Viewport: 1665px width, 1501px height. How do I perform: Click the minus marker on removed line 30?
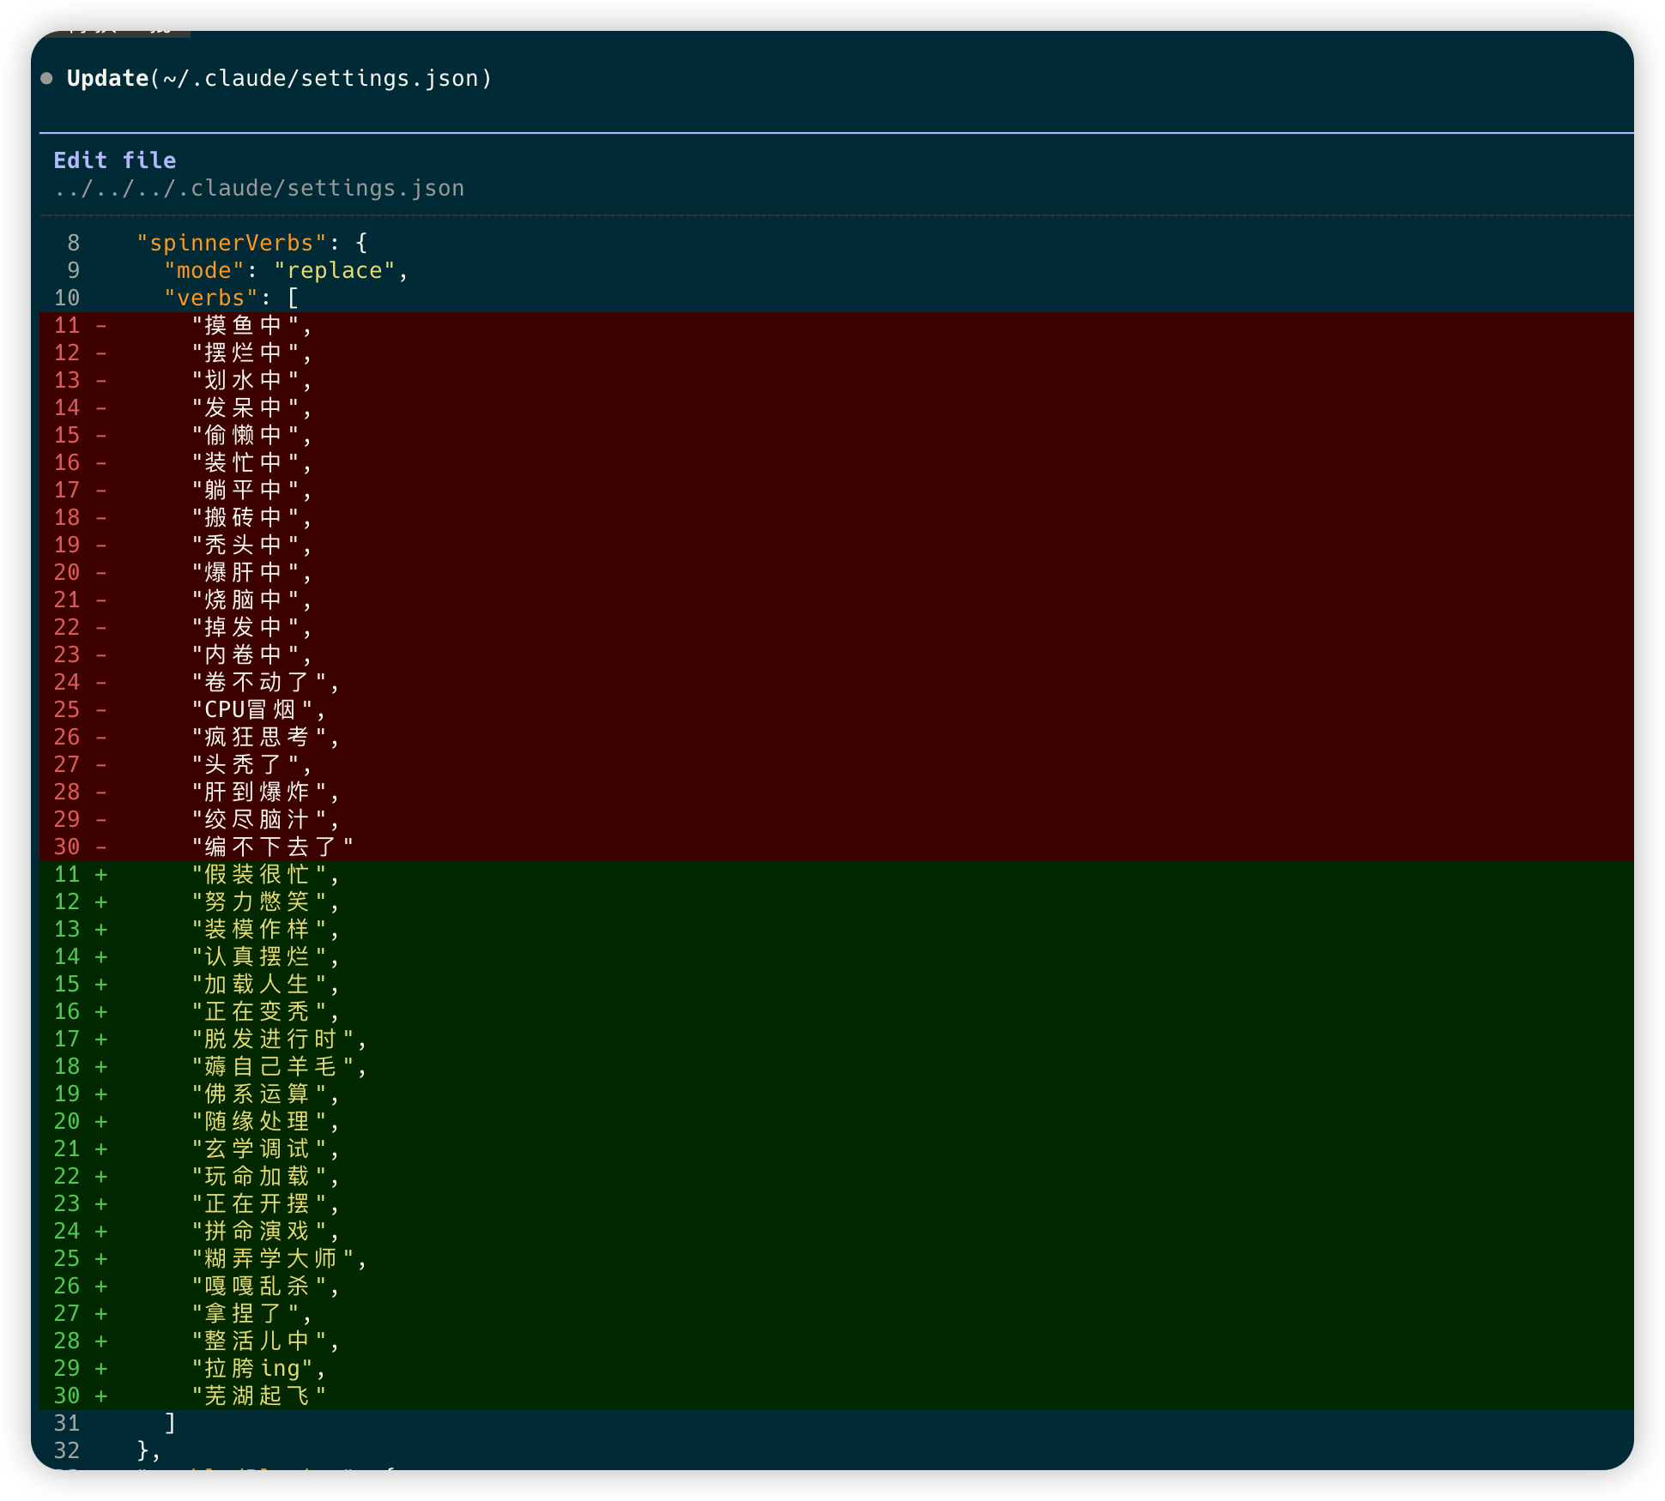(101, 847)
